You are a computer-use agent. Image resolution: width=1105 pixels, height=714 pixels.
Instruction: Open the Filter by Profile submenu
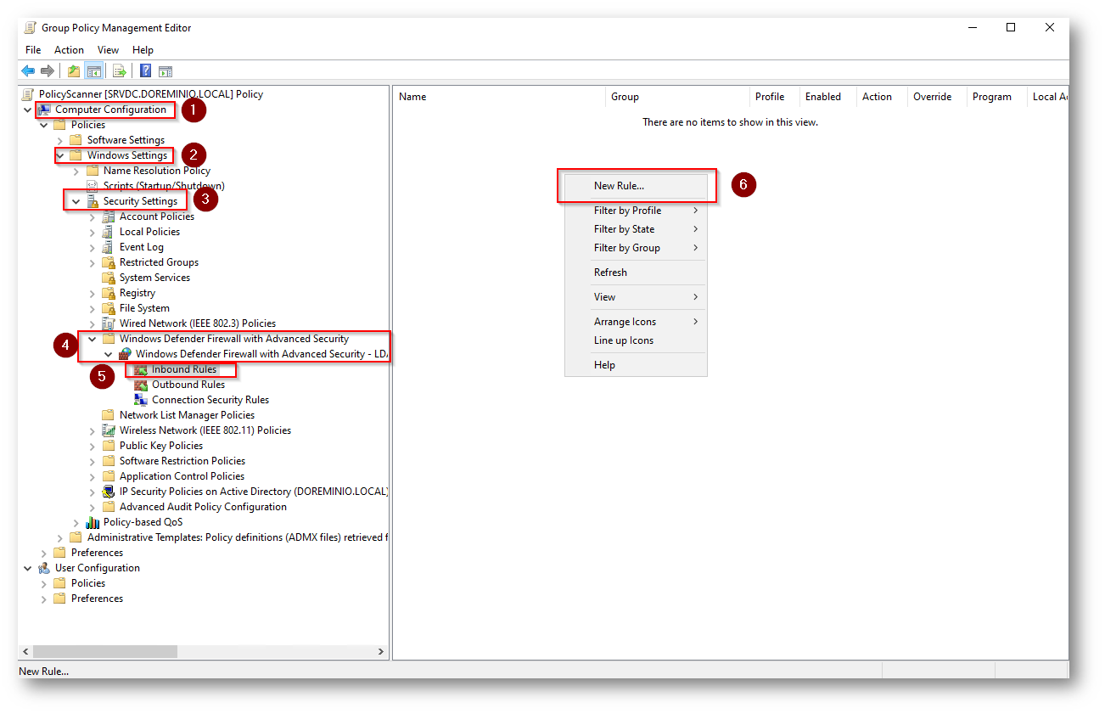coord(636,211)
